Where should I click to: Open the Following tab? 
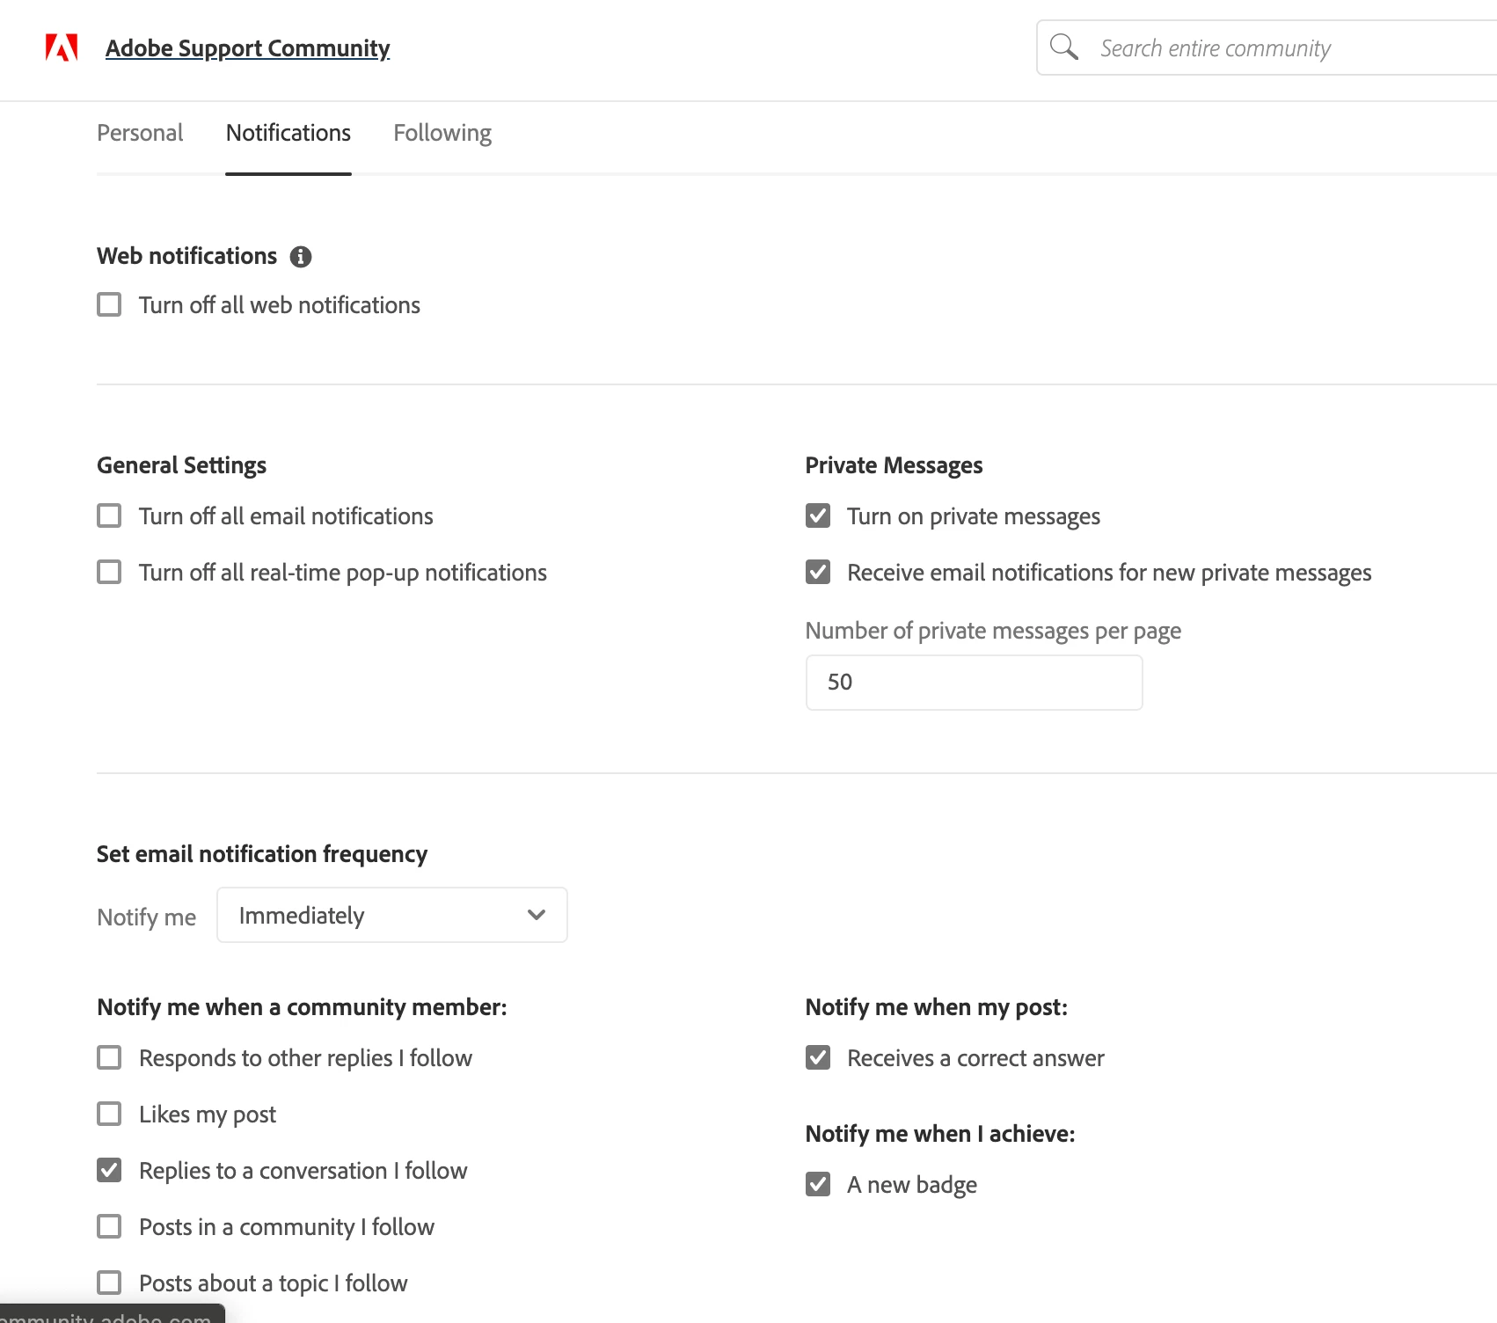tap(442, 133)
